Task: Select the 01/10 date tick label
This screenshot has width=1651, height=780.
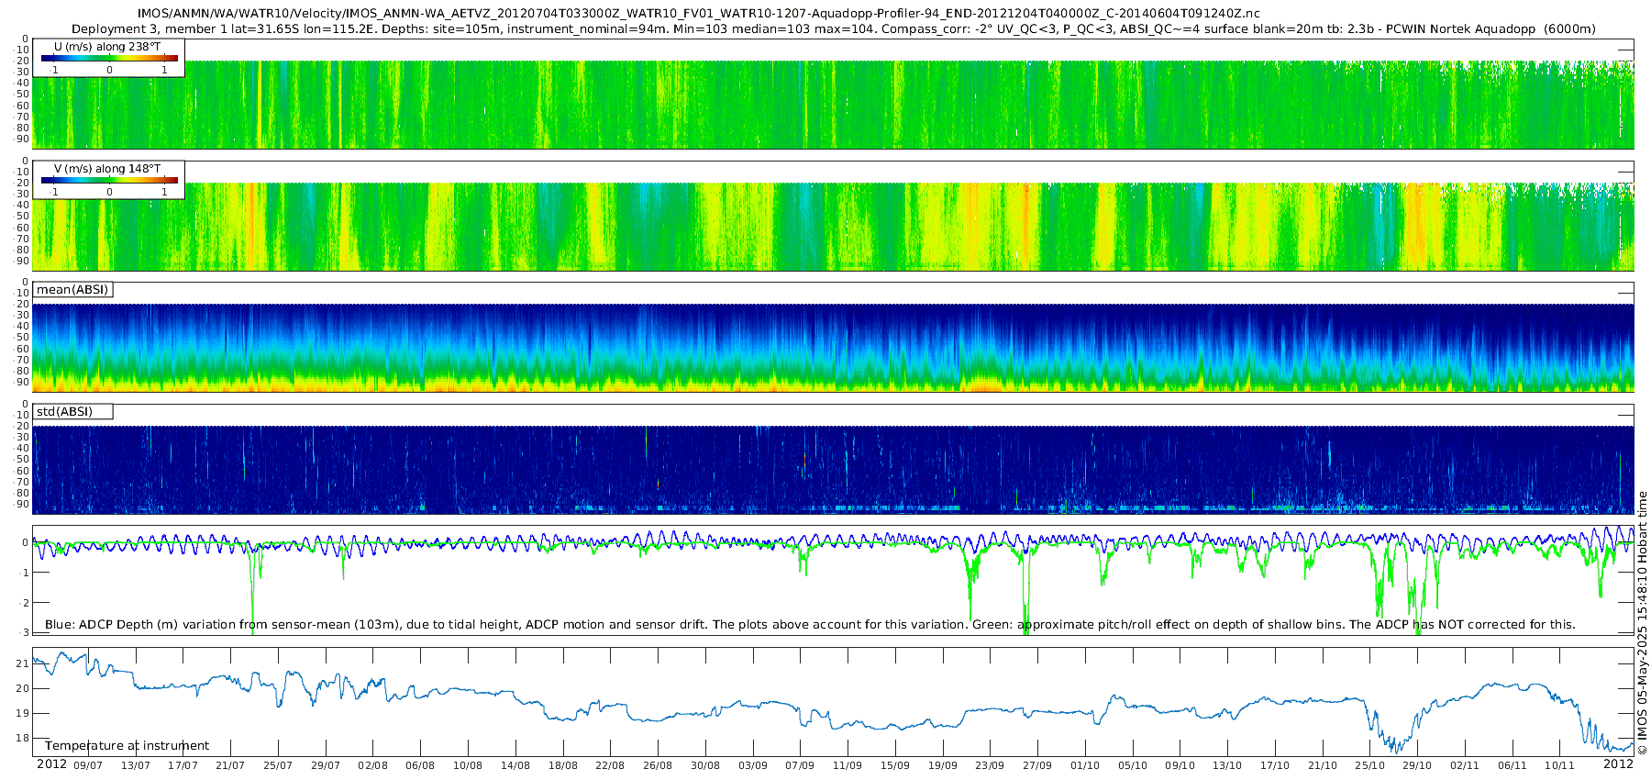Action: click(x=1084, y=765)
